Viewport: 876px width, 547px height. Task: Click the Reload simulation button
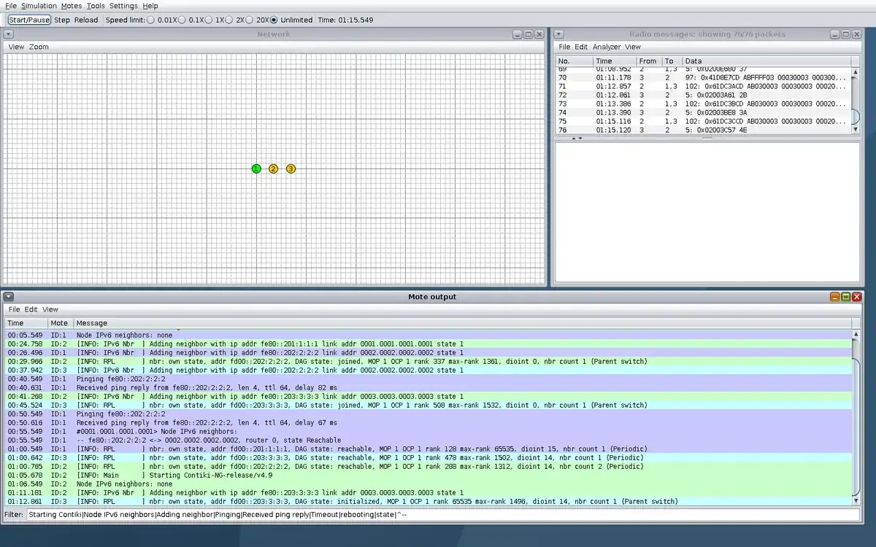86,20
